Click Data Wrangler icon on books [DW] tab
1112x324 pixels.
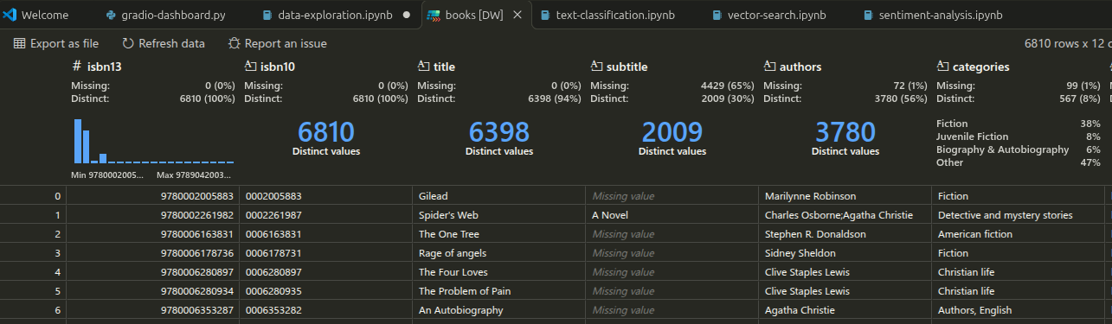(434, 16)
